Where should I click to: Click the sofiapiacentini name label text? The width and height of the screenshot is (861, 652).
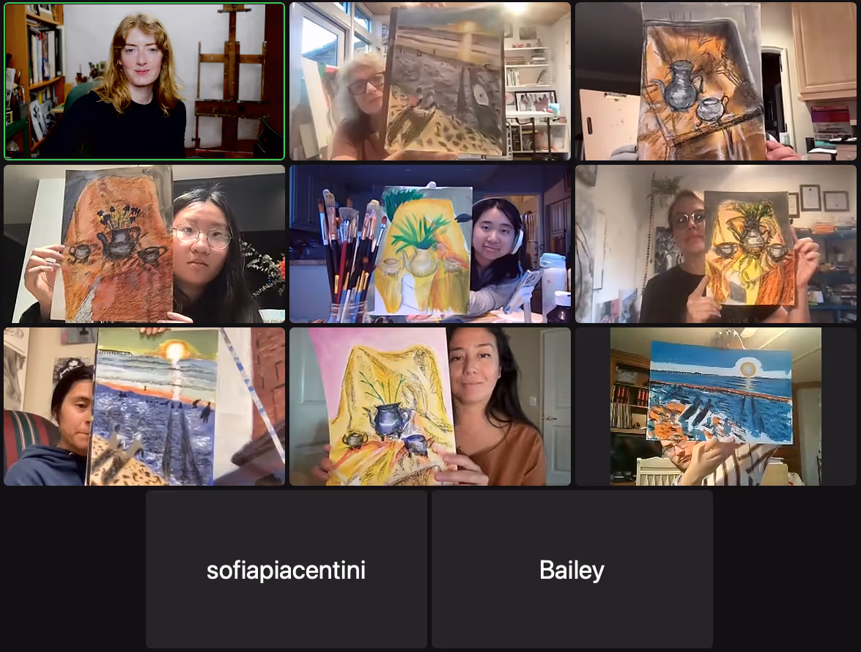pyautogui.click(x=286, y=570)
